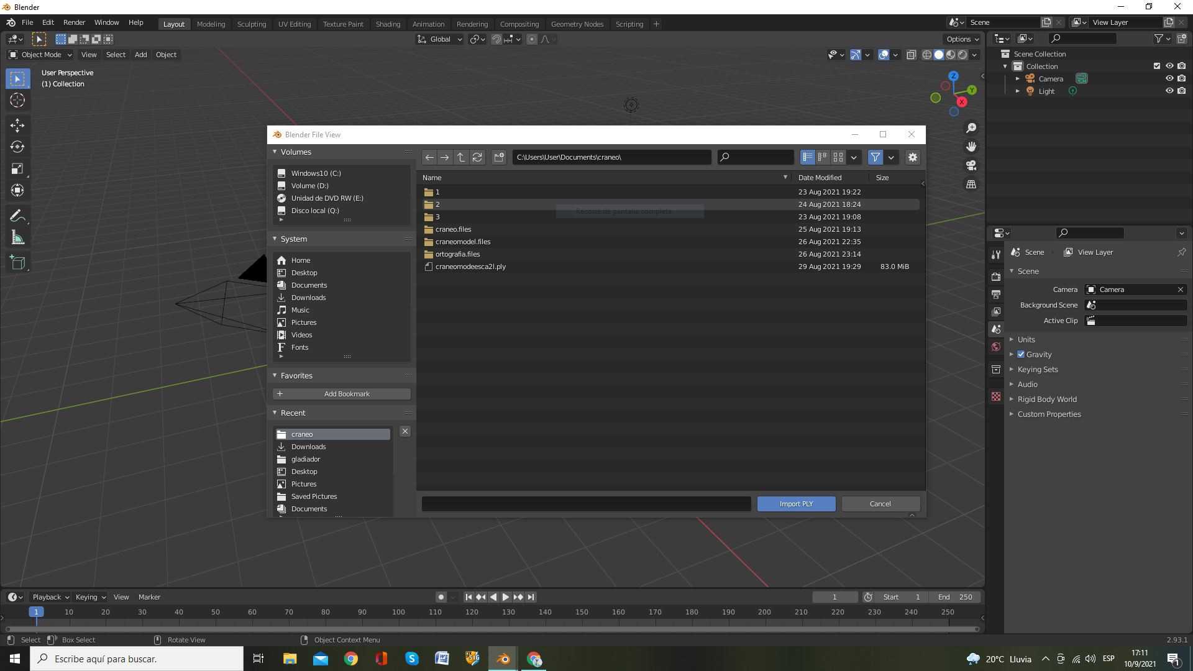Image resolution: width=1193 pixels, height=671 pixels.
Task: Open the Render menu
Action: (74, 22)
